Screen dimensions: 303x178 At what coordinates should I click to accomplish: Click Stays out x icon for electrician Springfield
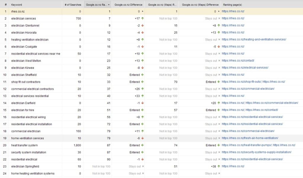click(x=143, y=166)
